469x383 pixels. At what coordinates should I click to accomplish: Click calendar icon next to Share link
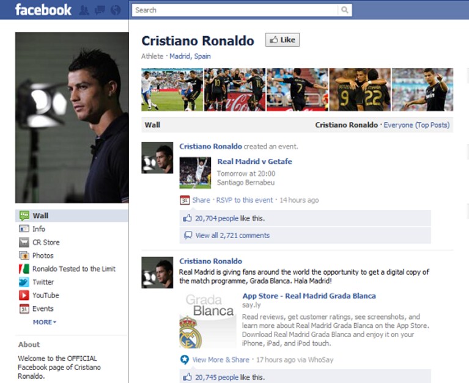pyautogui.click(x=185, y=200)
